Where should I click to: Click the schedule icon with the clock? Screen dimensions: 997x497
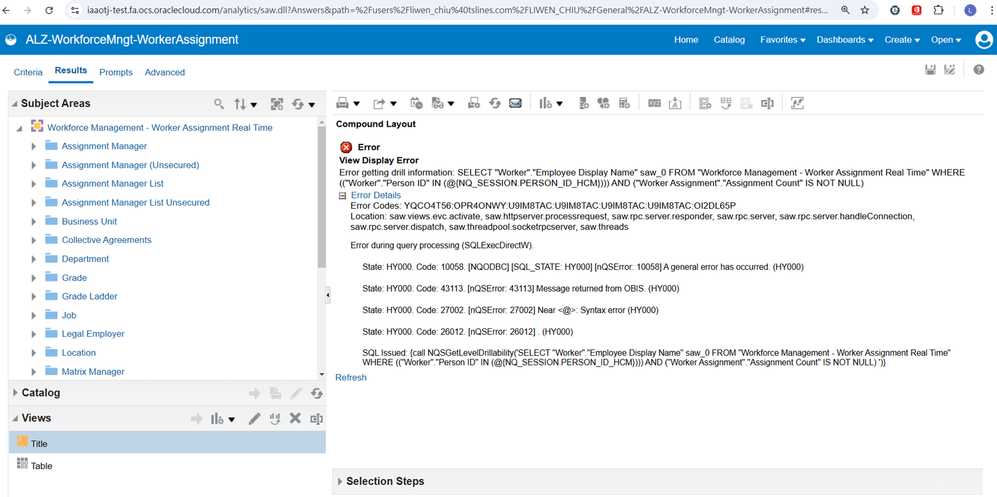(416, 104)
